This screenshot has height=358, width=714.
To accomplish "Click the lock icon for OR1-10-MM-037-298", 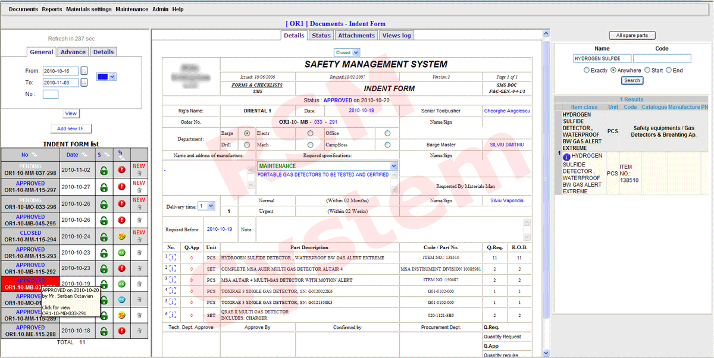I will coord(104,171).
